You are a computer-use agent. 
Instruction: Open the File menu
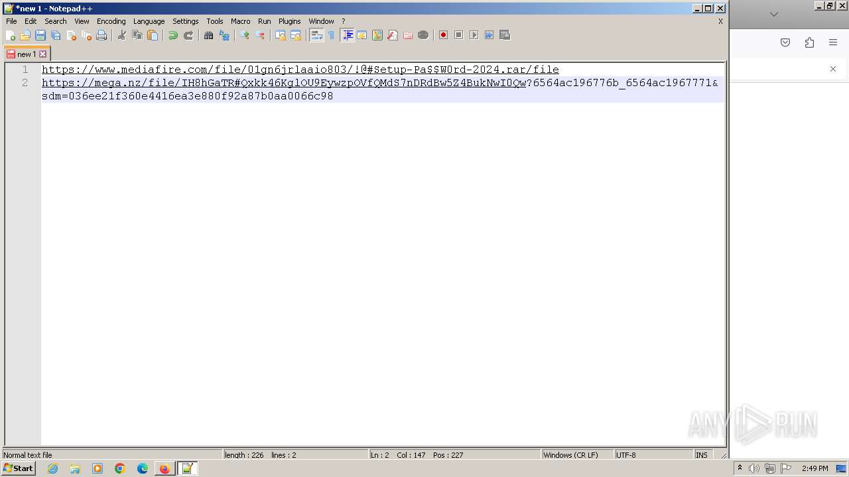pos(11,21)
